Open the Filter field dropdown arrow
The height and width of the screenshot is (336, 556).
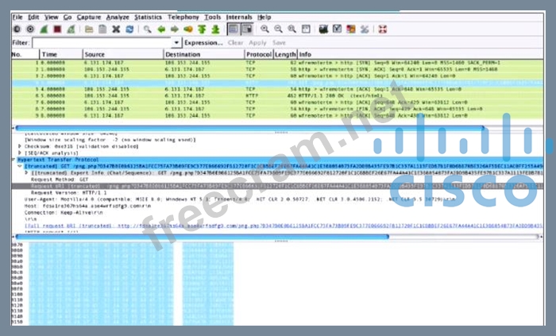click(176, 42)
